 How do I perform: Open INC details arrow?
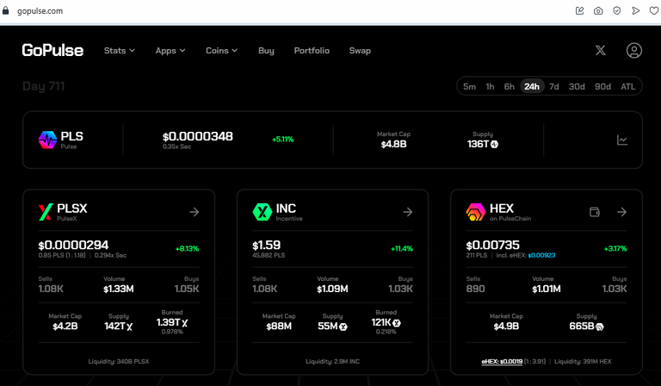408,212
